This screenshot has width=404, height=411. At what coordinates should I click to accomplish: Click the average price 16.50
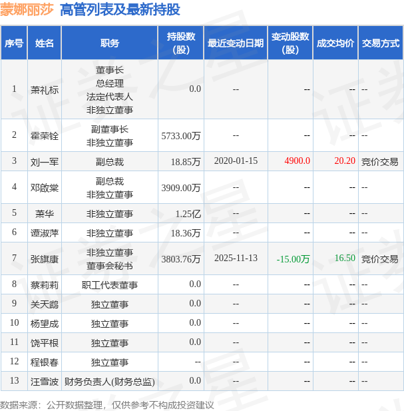(345, 258)
